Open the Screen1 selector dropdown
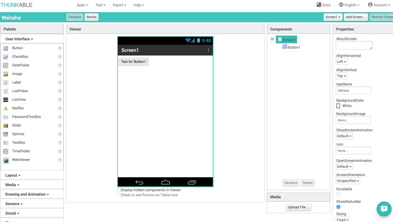This screenshot has height=222, width=393. [333, 17]
